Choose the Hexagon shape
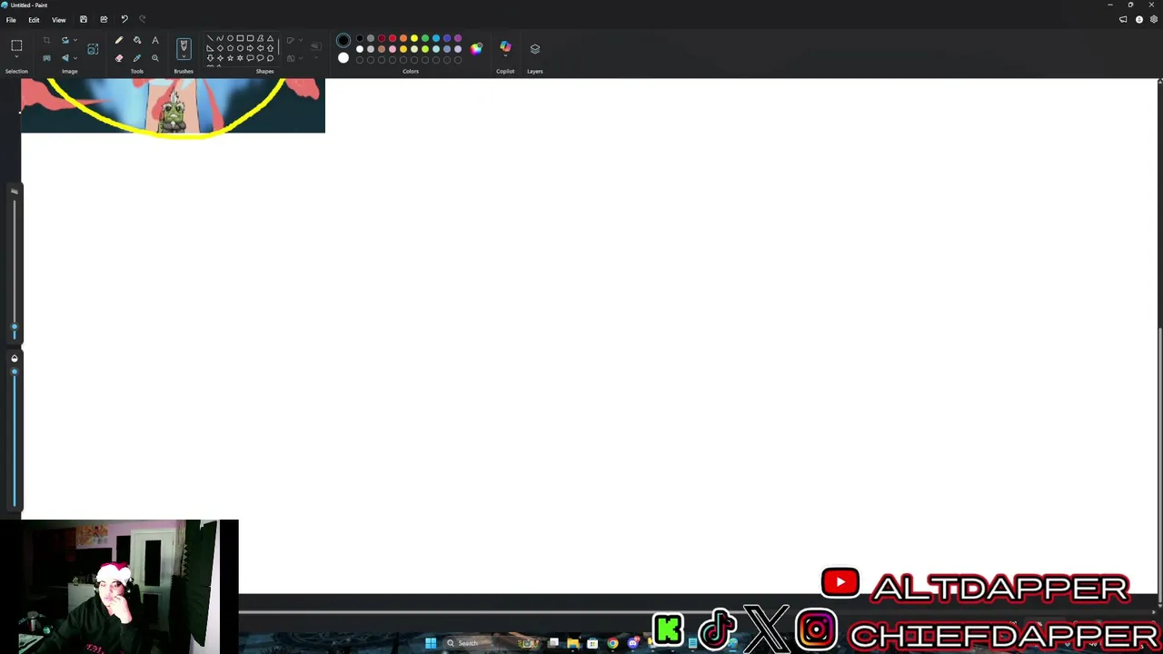The image size is (1163, 654). (240, 48)
